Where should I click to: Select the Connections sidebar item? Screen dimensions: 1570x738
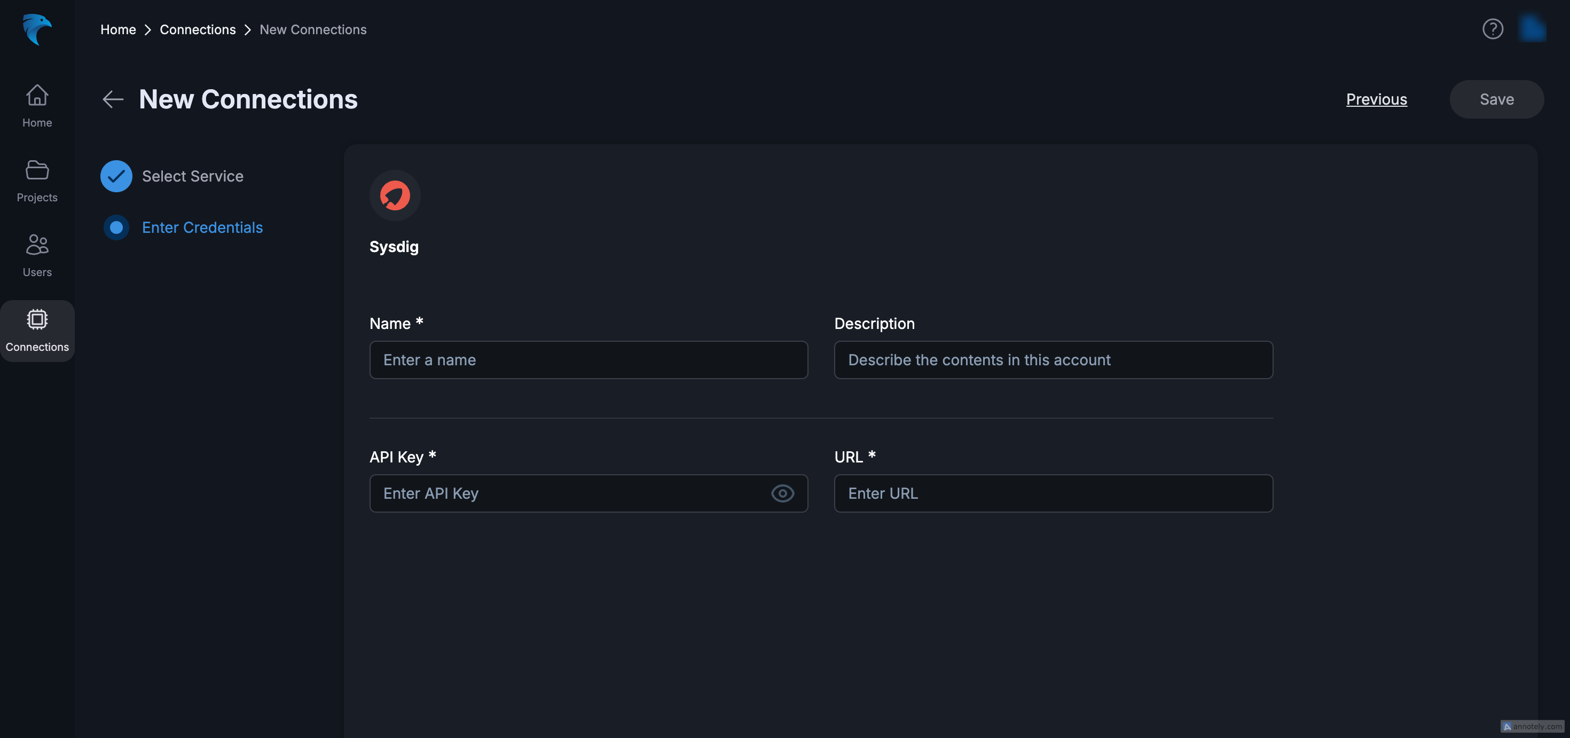coord(36,331)
